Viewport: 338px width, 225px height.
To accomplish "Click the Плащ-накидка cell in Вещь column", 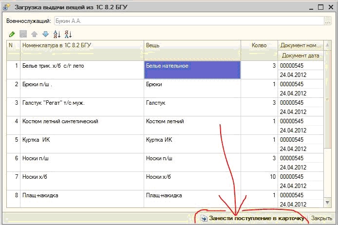I will point(192,195).
